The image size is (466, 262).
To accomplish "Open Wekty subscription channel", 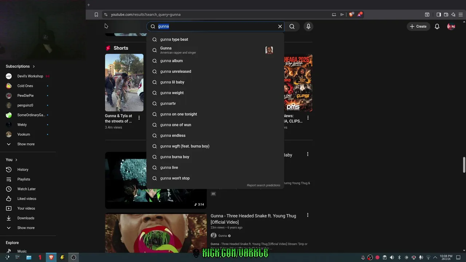I will point(28,125).
